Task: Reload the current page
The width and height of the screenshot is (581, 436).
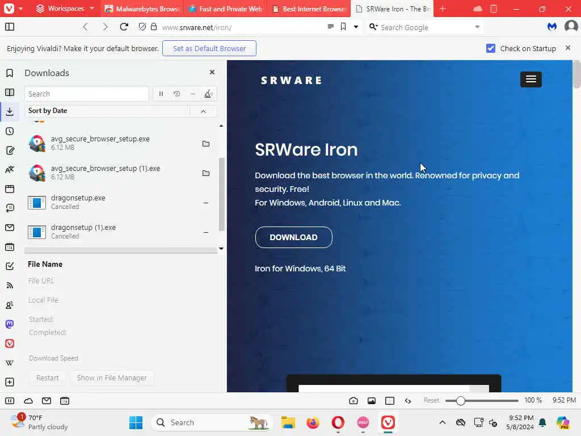Action: (x=124, y=27)
